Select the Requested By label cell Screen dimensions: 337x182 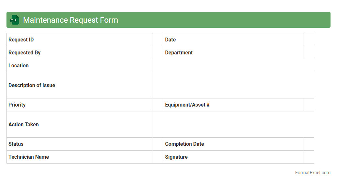[x=79, y=53]
